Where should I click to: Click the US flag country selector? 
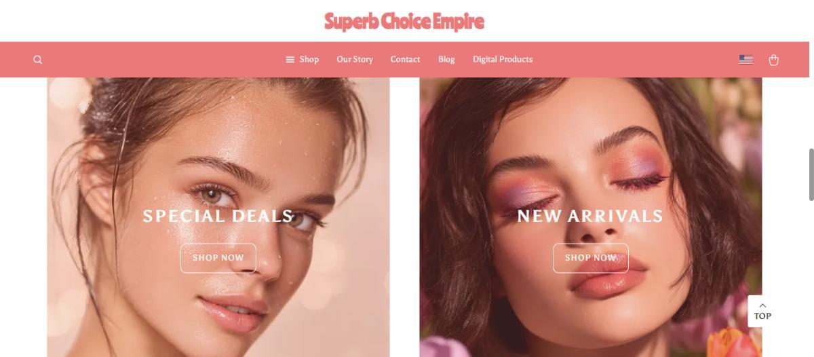[x=746, y=60]
